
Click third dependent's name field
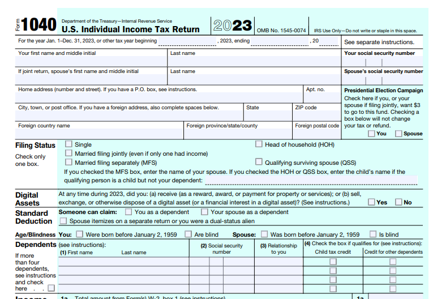(x=124, y=280)
